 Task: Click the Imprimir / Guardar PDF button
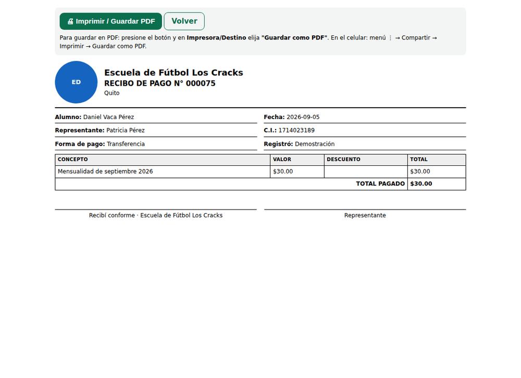click(x=110, y=21)
